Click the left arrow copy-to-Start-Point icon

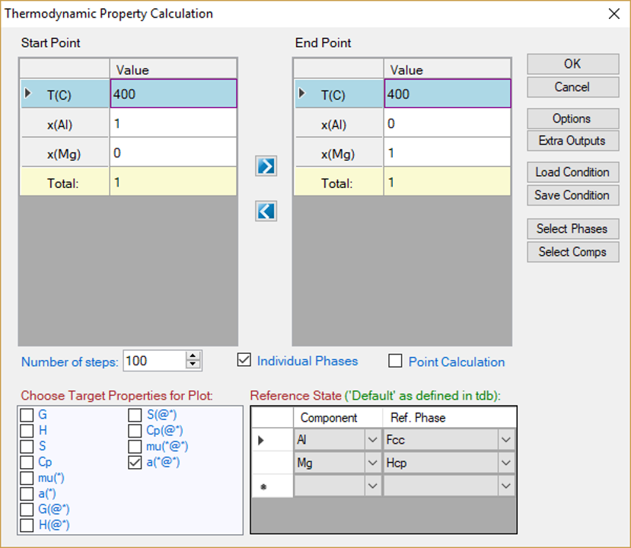(266, 211)
